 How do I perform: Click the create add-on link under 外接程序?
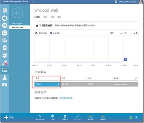pyautogui.click(x=67, y=98)
